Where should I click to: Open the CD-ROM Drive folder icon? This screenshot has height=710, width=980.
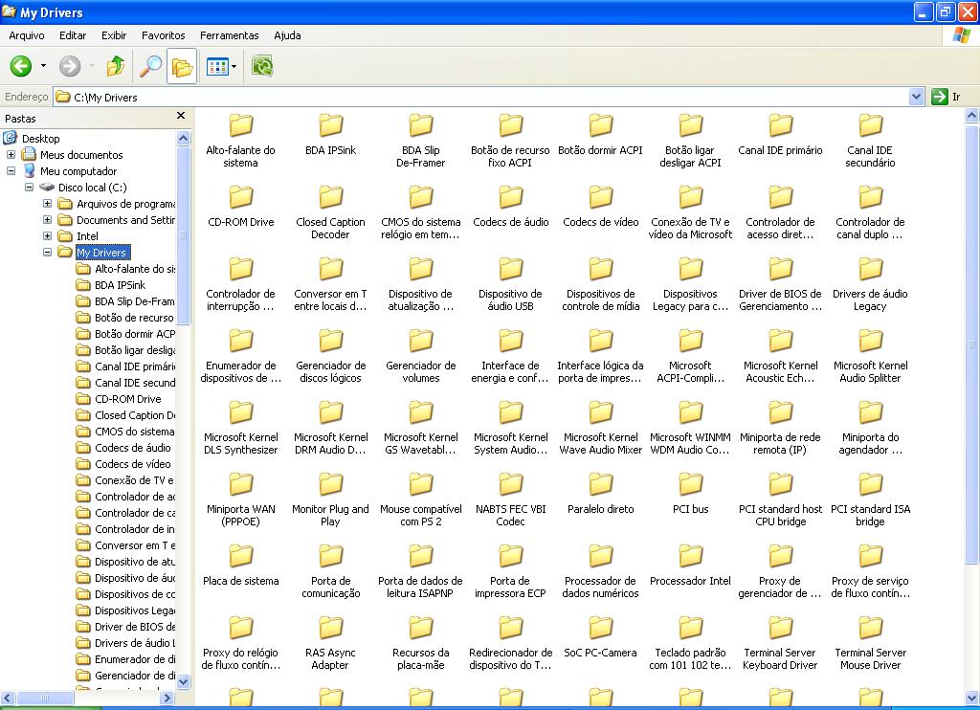[240, 198]
